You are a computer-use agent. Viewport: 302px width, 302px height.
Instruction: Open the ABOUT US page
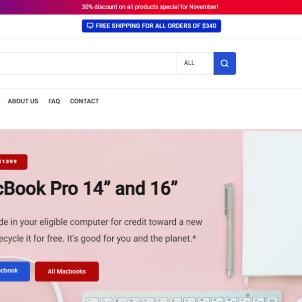(x=23, y=101)
